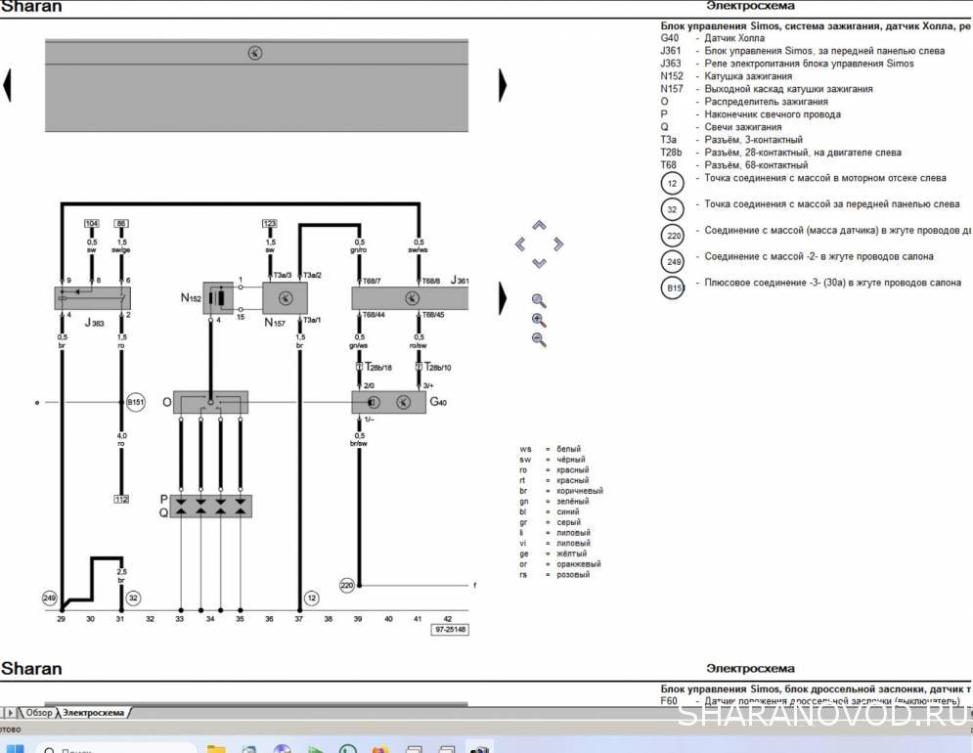
Task: Click the Windows taskbar search field
Action: click(x=108, y=748)
